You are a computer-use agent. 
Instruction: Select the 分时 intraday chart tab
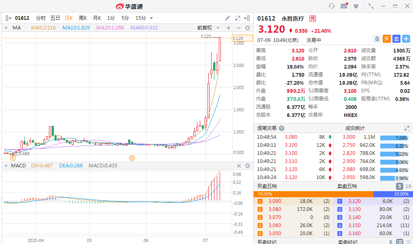coord(40,18)
